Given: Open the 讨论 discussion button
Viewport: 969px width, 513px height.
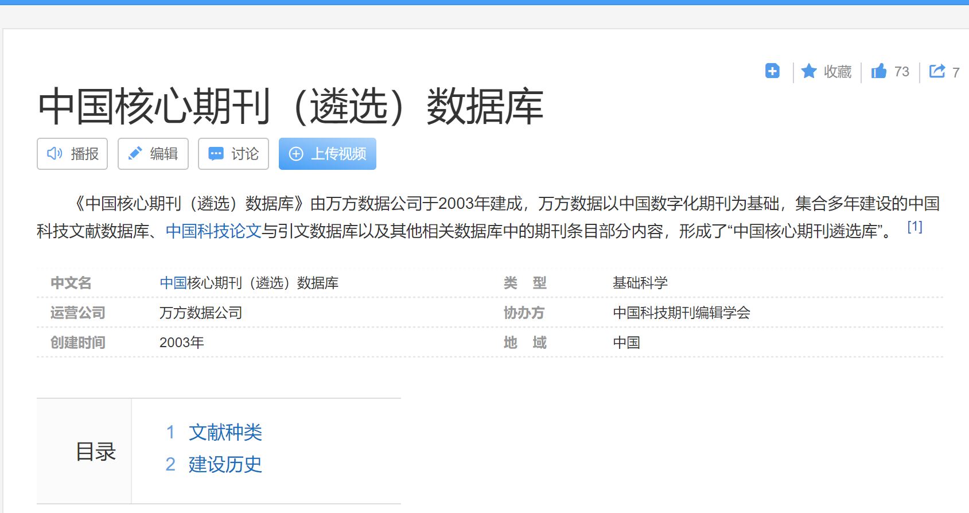Looking at the screenshot, I should pyautogui.click(x=234, y=154).
